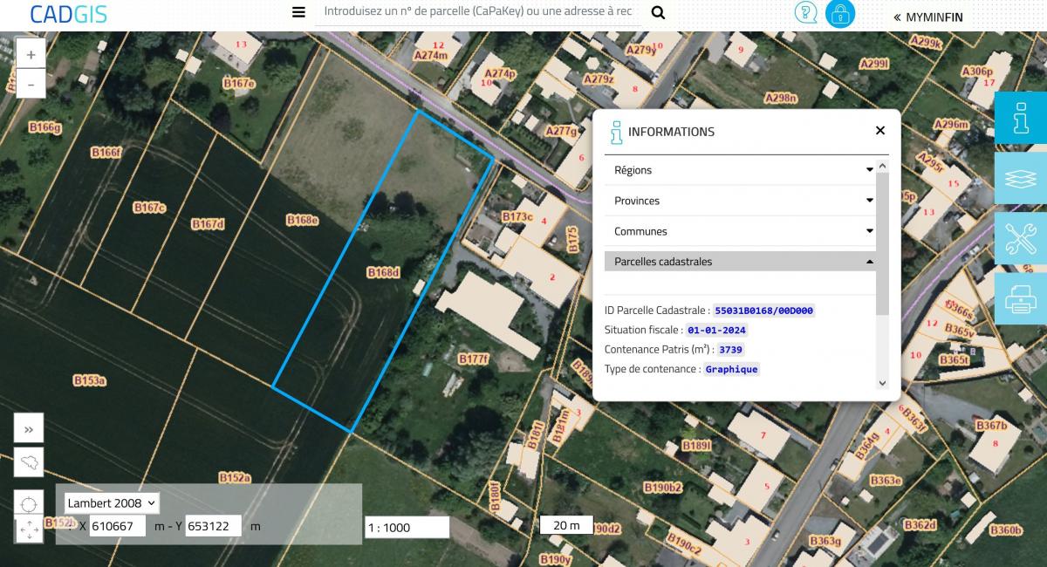The image size is (1047, 567).
Task: Click the blue padlock login icon
Action: click(840, 14)
